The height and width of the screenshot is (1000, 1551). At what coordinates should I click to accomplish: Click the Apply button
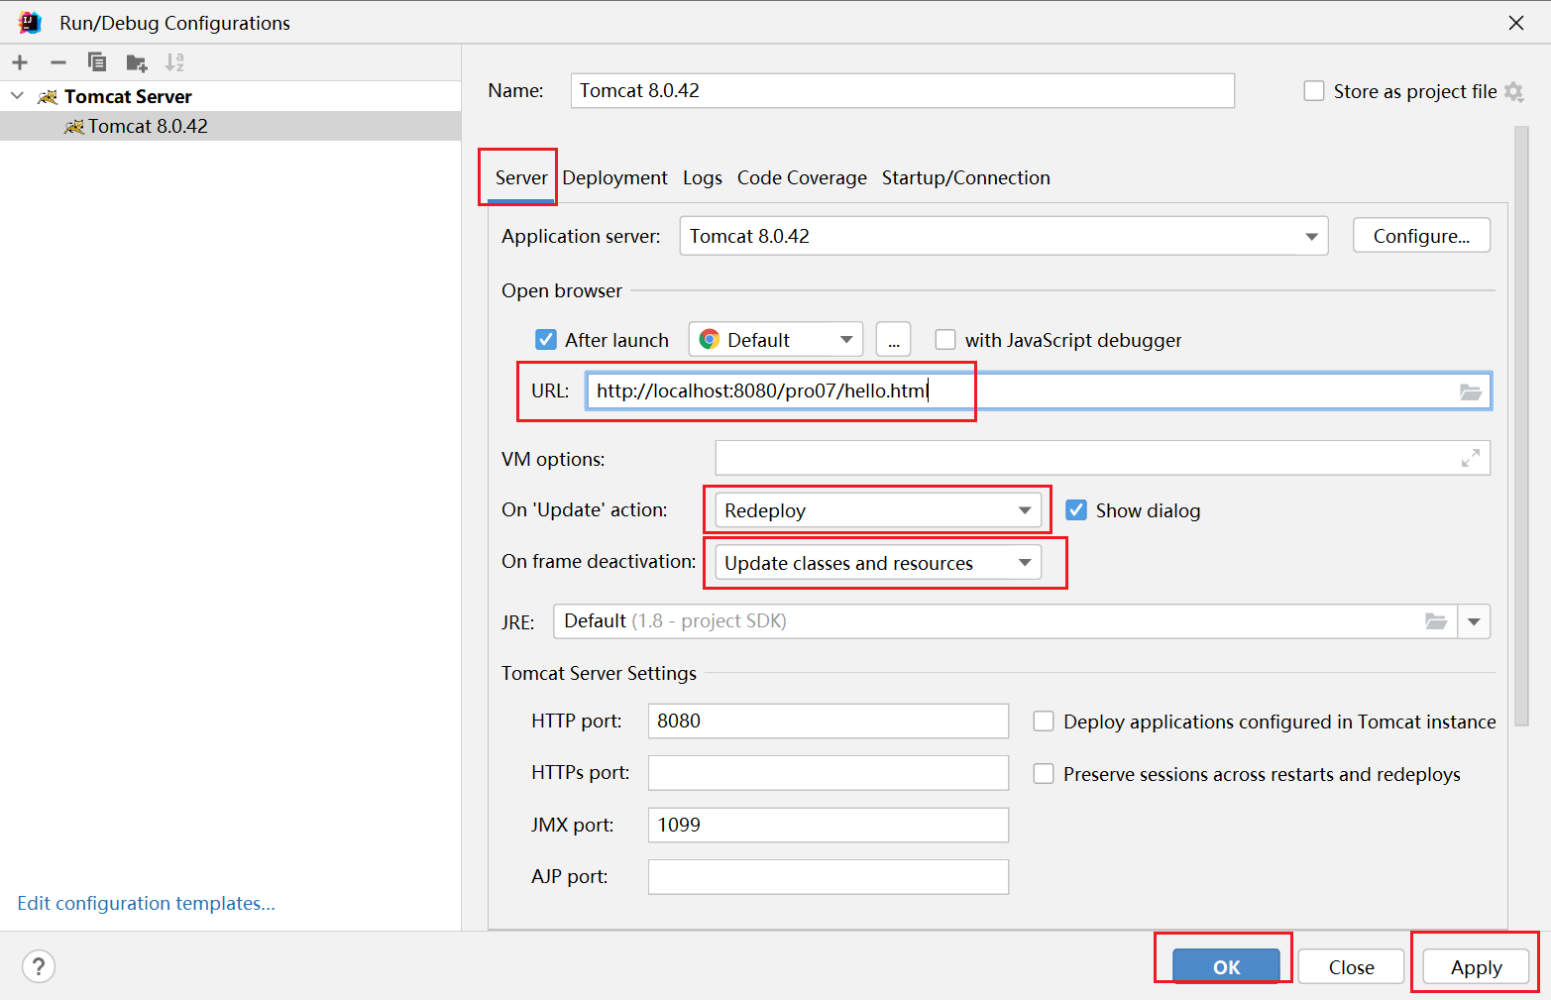[1476, 967]
